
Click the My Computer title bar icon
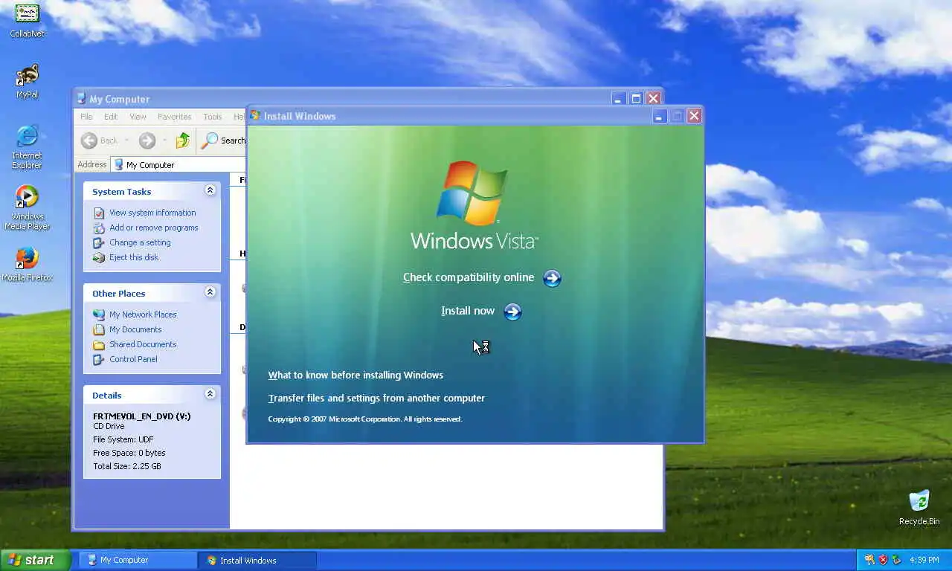point(82,98)
